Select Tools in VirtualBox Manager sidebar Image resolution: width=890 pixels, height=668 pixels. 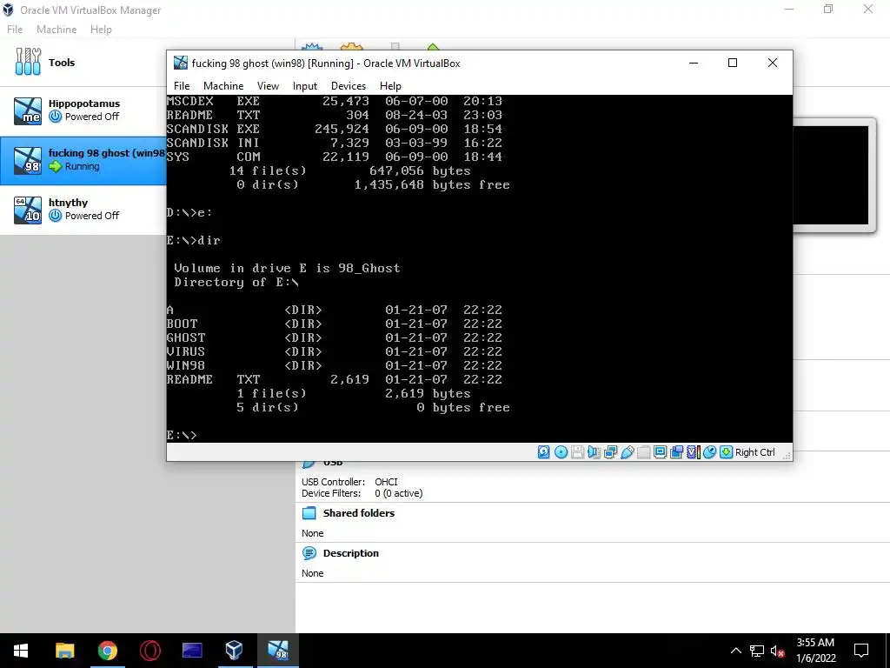83,63
